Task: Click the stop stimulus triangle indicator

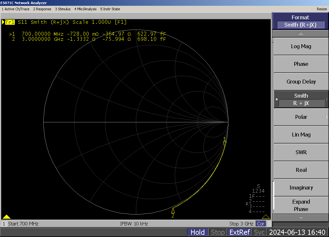Action: click(266, 217)
